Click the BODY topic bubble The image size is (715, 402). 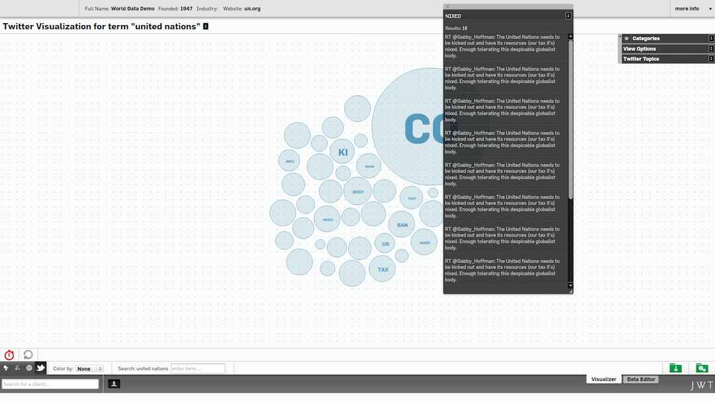(358, 192)
